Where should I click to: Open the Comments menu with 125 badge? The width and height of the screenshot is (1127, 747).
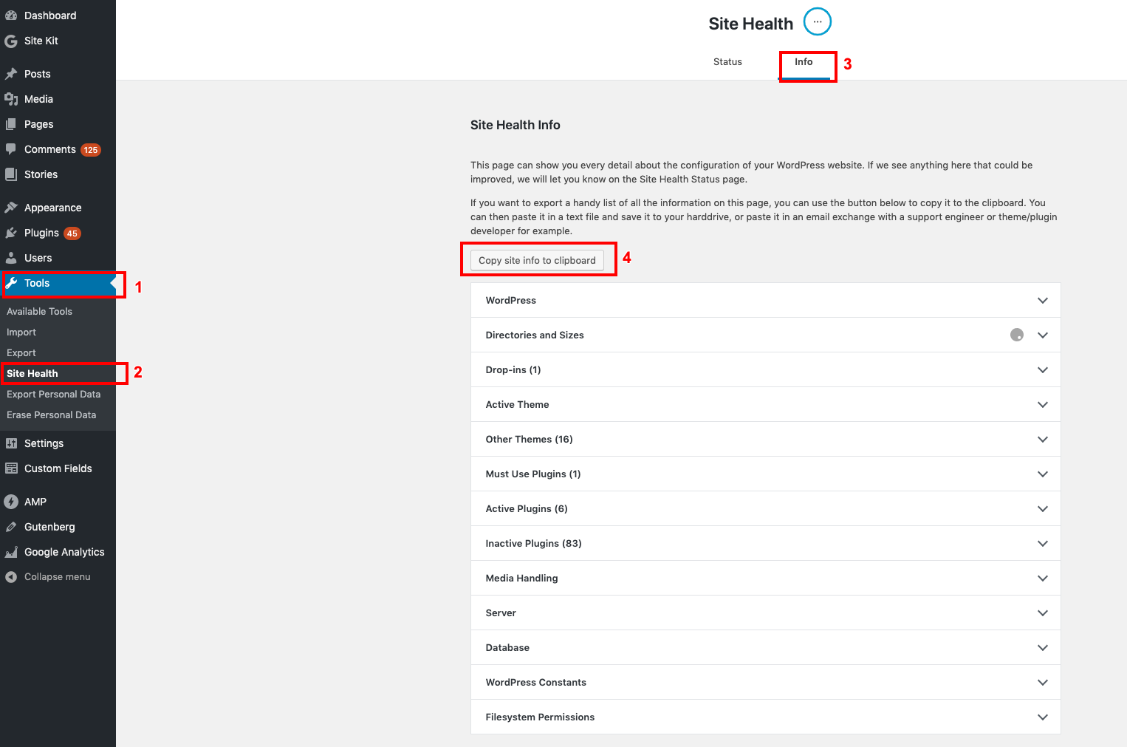point(50,149)
